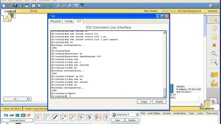Select the Connections lightning category icon
This screenshot has width=221, height=124.
[29, 115]
